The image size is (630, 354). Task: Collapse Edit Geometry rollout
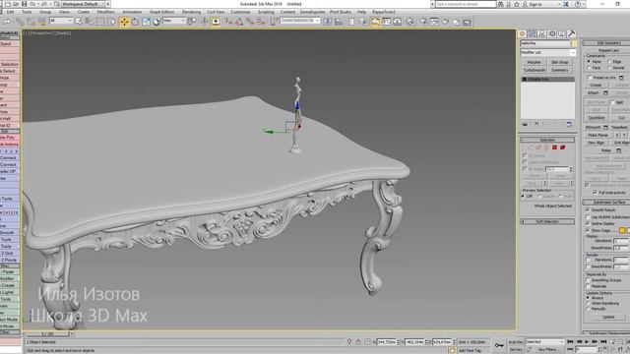(x=606, y=43)
